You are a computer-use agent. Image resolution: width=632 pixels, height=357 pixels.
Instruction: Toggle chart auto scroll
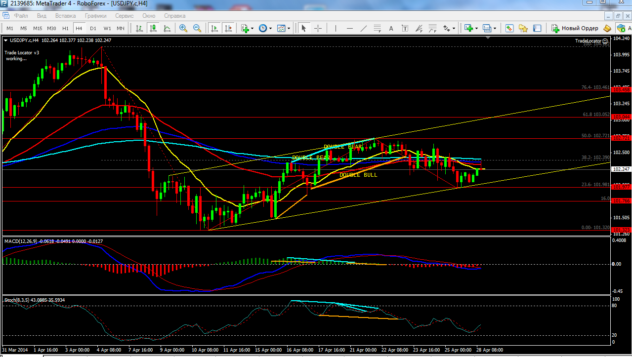pos(214,28)
